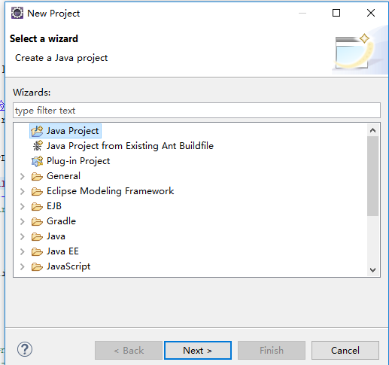389x365 pixels.
Task: Select the Java Project wizard icon
Action: pos(37,131)
